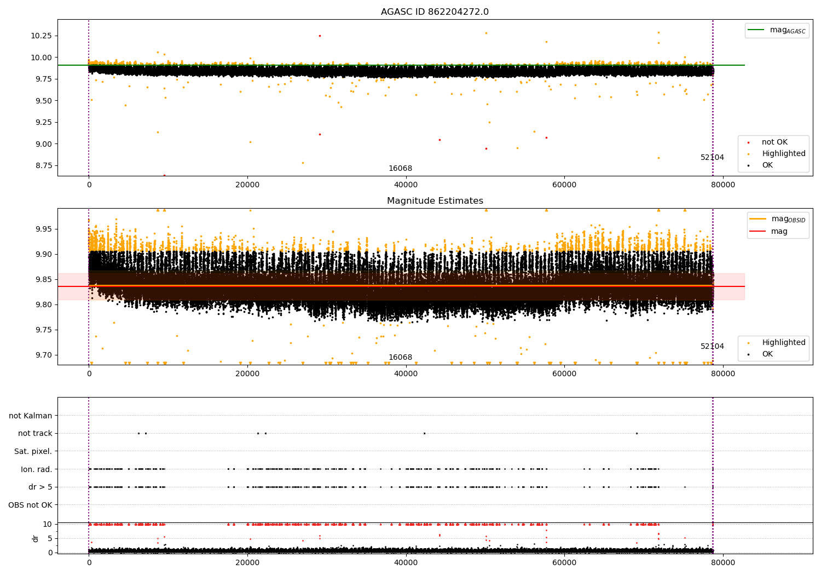Click the '16068' annotation in the Magnitude Estimates plot
The height and width of the screenshot is (575, 821).
click(400, 358)
